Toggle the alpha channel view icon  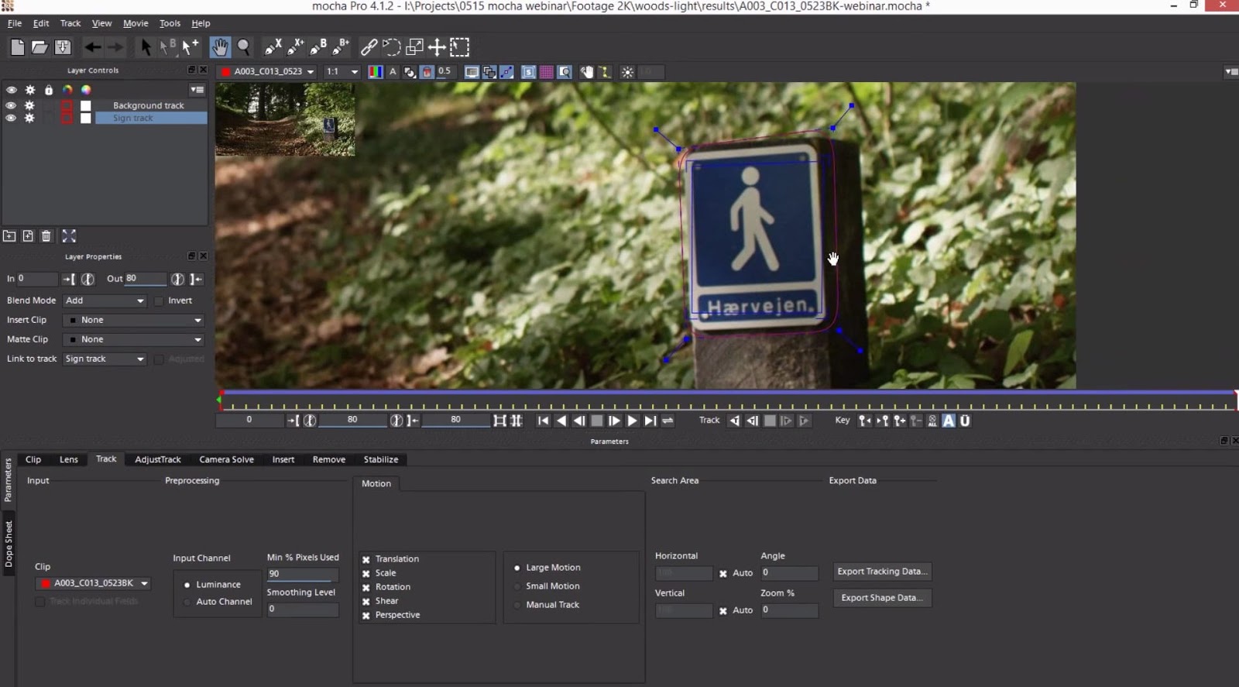point(393,72)
